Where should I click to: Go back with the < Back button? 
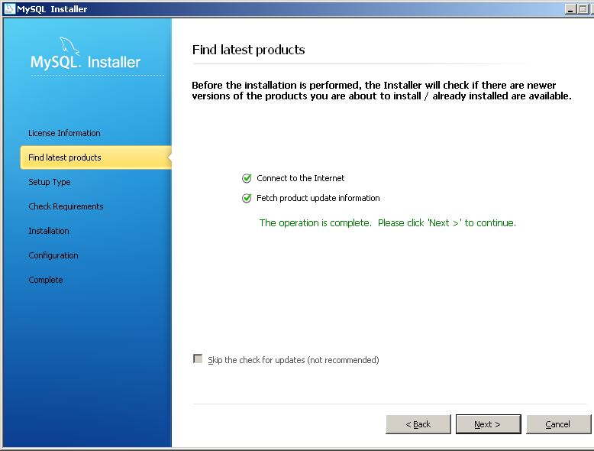point(418,424)
